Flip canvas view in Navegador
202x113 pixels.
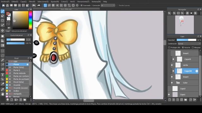pyautogui.click(x=192, y=13)
